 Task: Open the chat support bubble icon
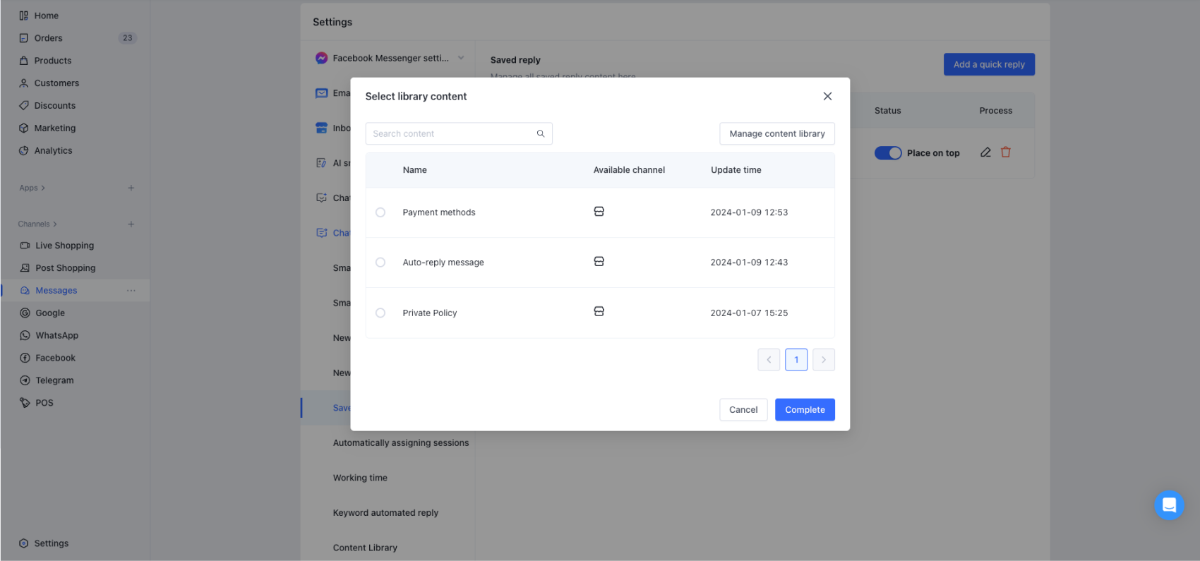pos(1169,505)
